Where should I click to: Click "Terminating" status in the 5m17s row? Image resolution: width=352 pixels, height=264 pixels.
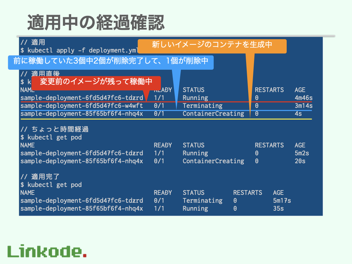click(x=202, y=201)
